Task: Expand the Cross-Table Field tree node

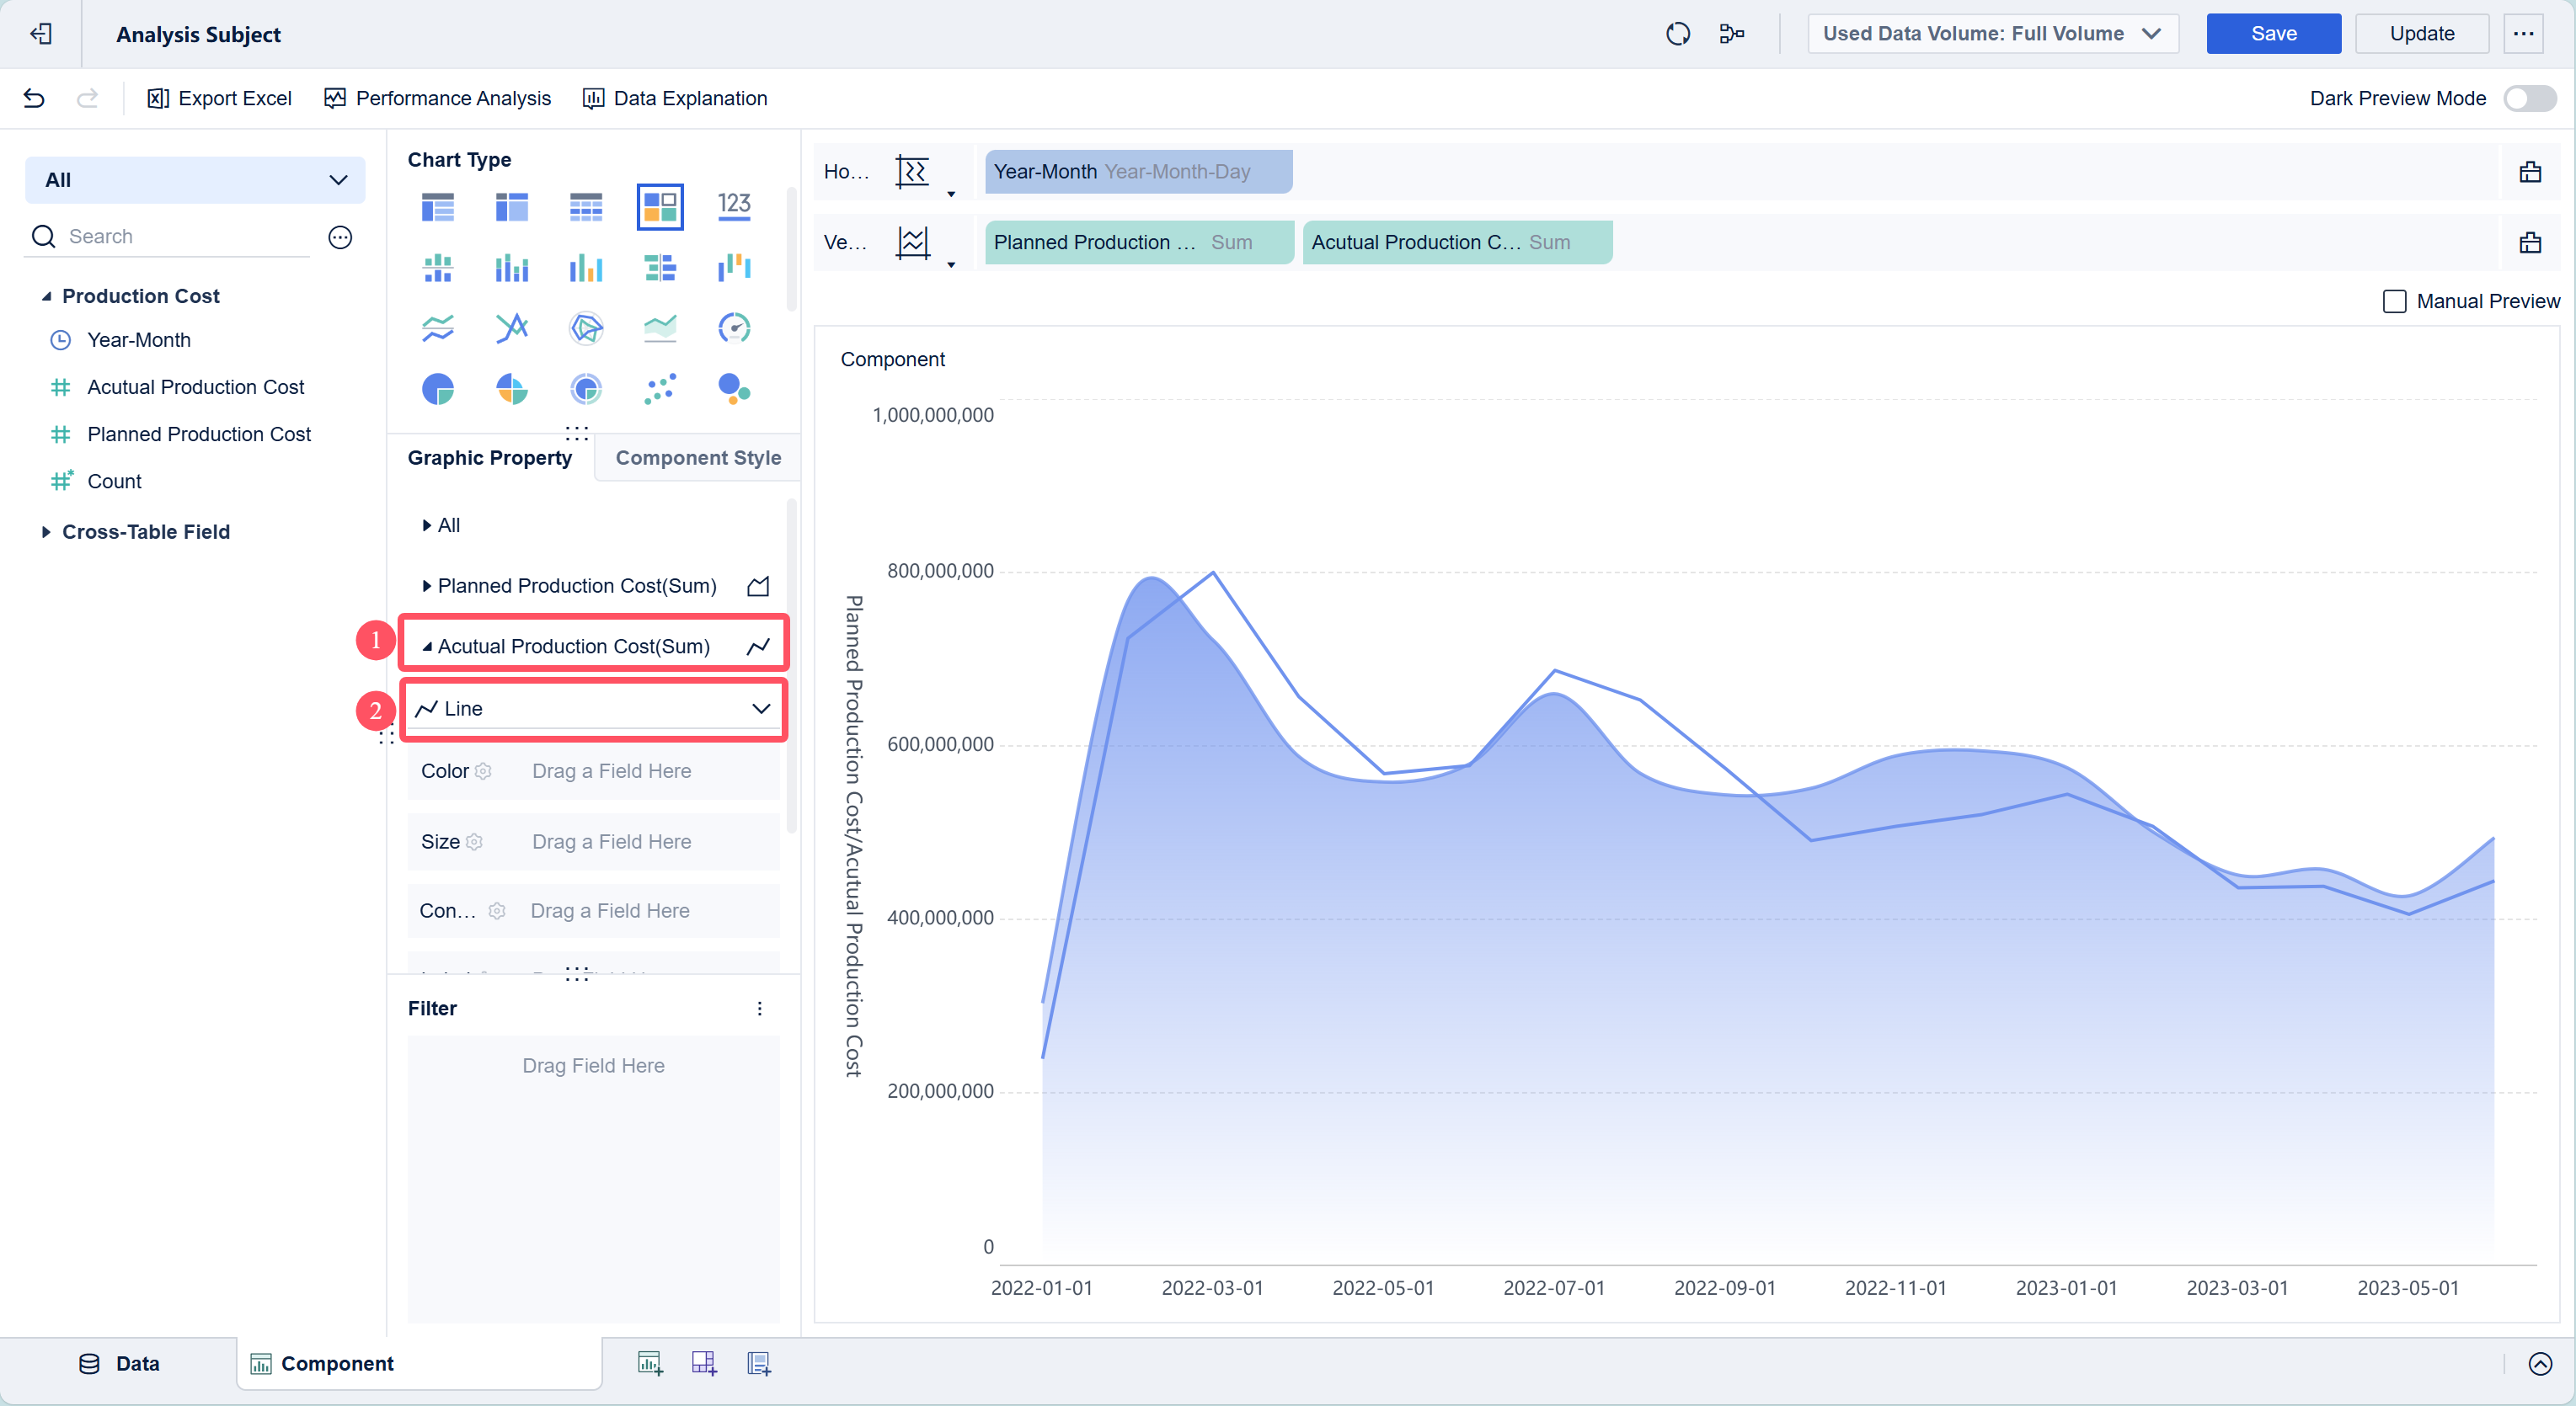Action: click(x=46, y=531)
